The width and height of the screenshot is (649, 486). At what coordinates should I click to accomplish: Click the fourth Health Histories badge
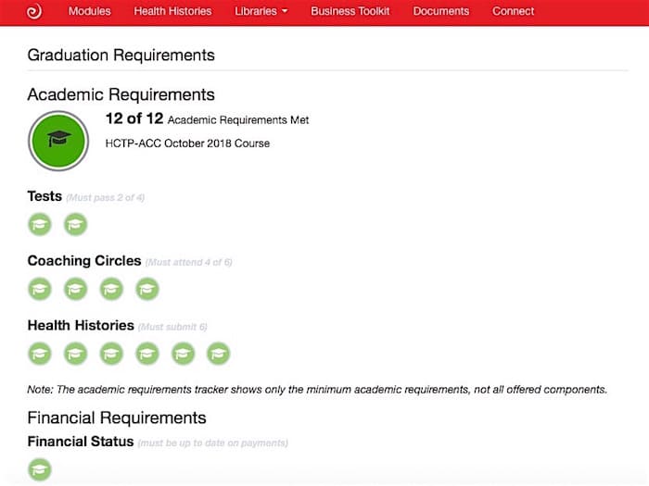click(x=146, y=353)
